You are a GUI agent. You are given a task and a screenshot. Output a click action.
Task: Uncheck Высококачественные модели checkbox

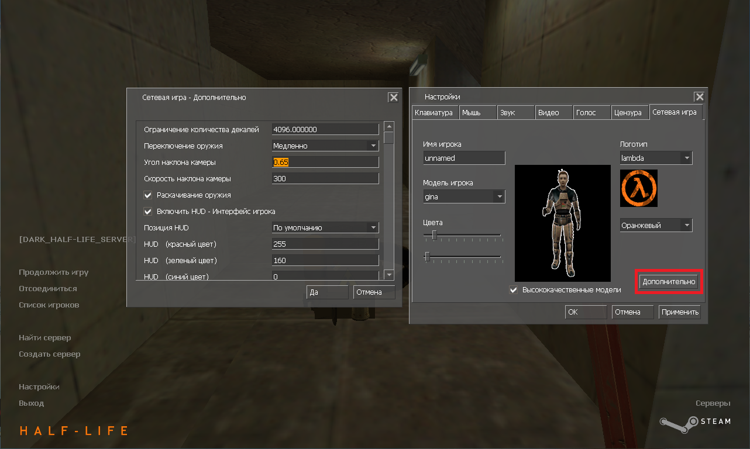(514, 290)
